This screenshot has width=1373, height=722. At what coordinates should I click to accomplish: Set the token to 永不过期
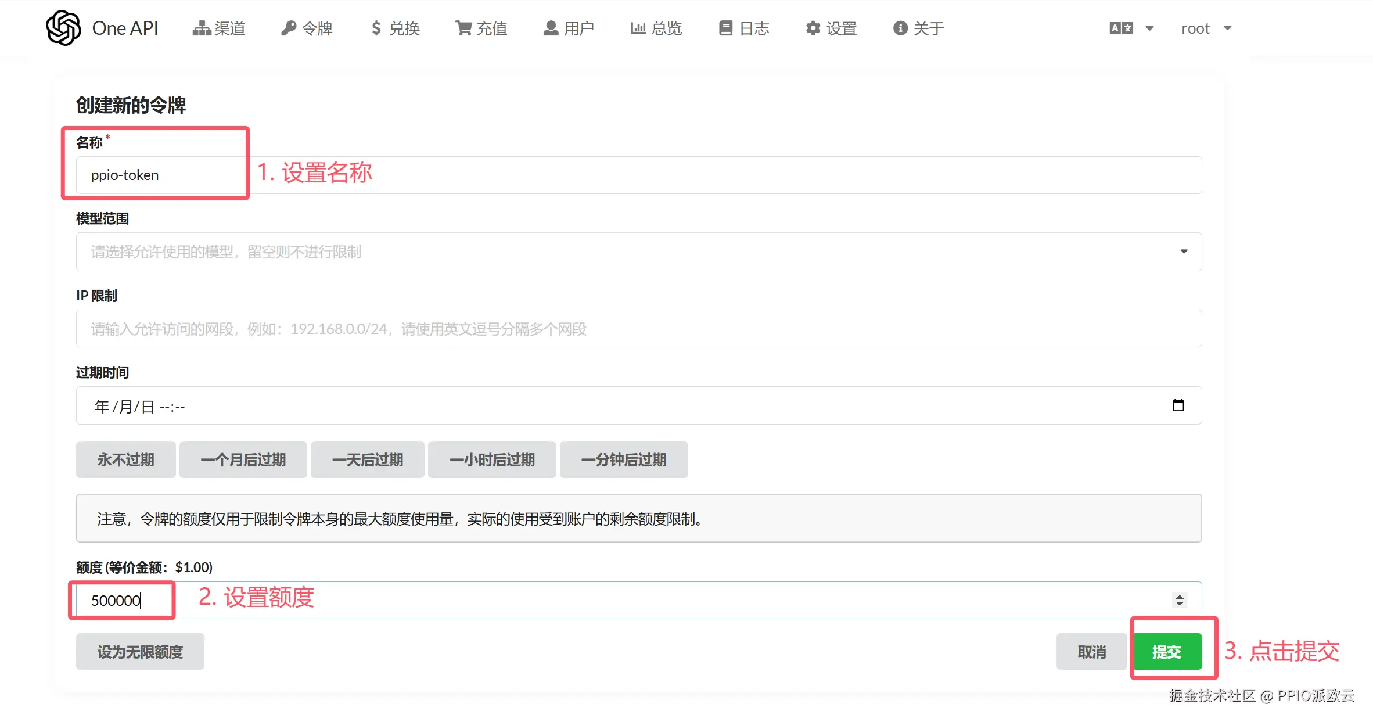tap(125, 460)
